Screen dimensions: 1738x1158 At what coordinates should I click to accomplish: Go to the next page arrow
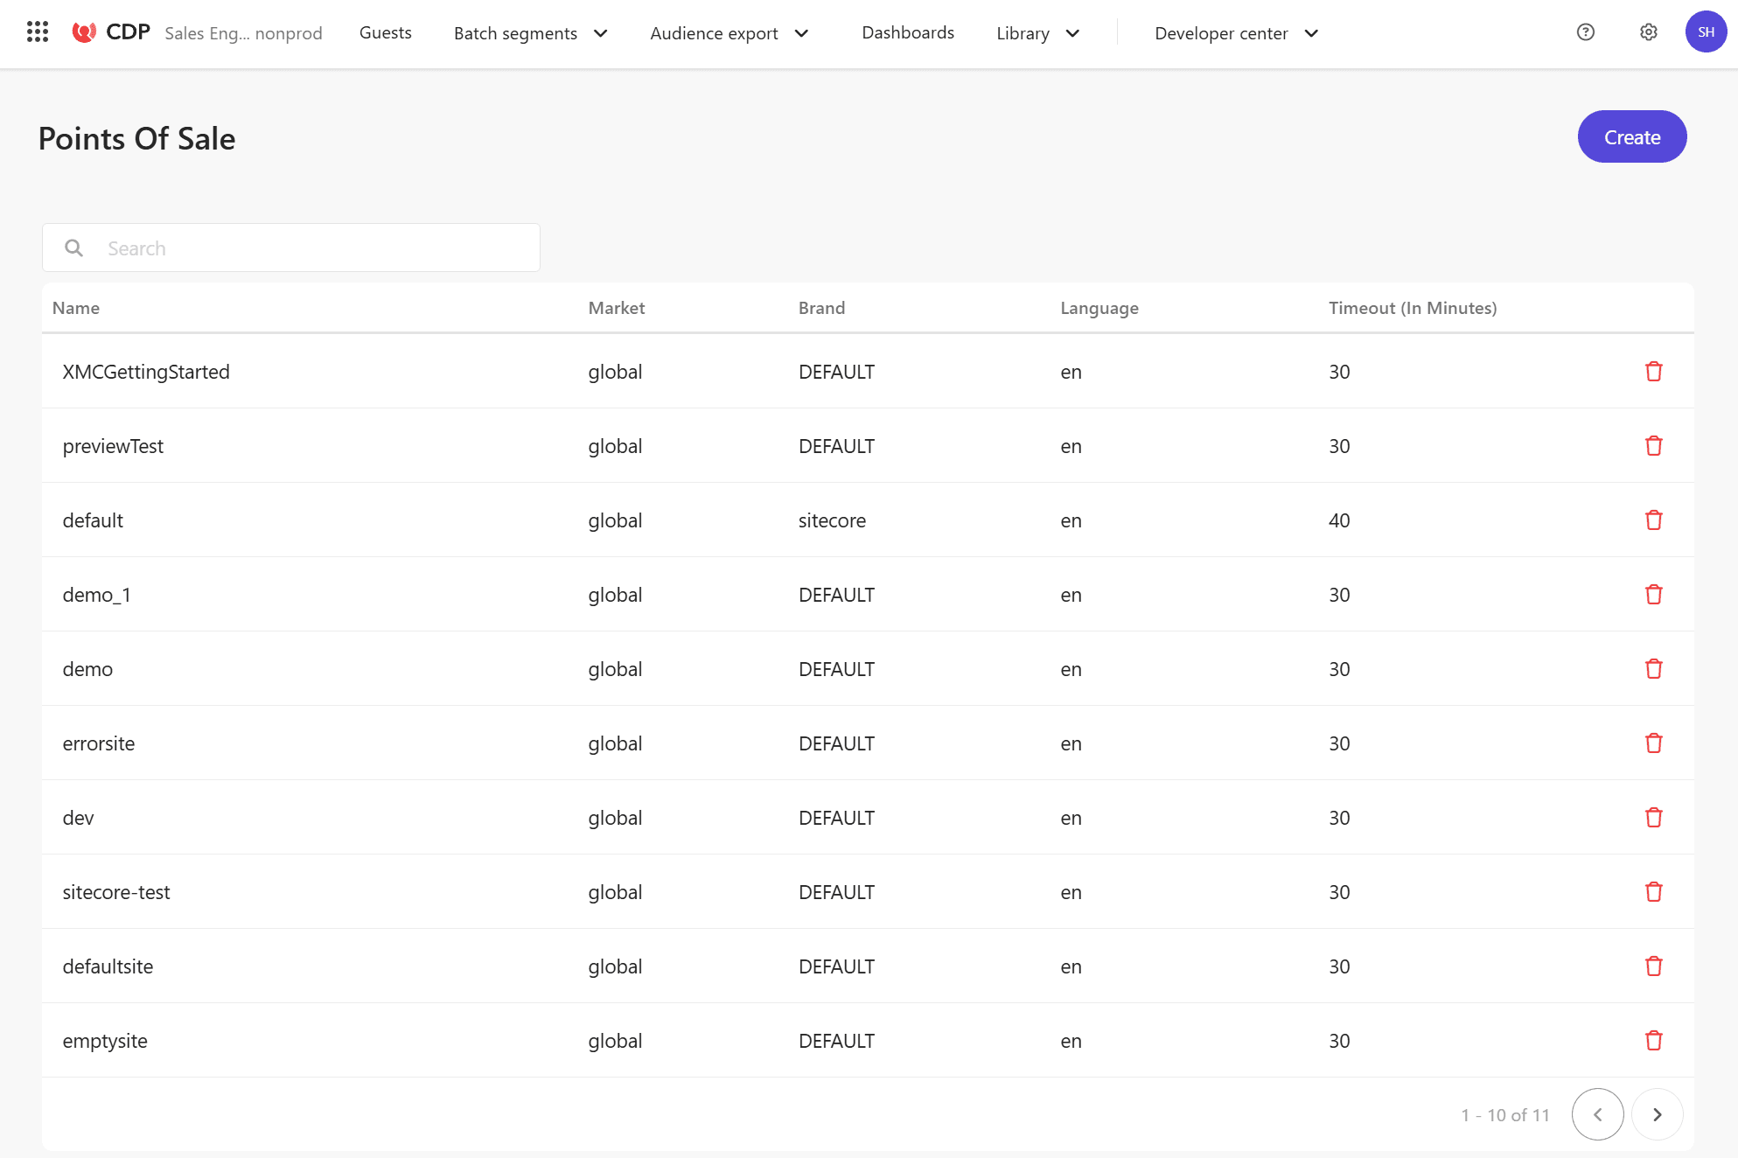pyautogui.click(x=1657, y=1114)
